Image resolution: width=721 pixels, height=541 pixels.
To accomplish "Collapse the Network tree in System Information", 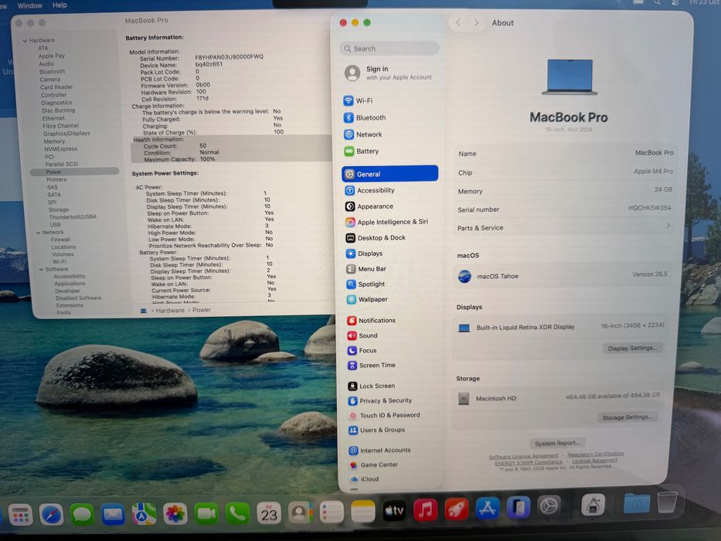I will click(x=38, y=233).
